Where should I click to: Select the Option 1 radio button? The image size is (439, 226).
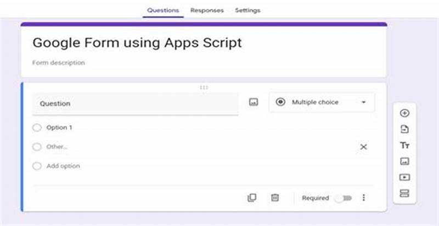tap(37, 128)
